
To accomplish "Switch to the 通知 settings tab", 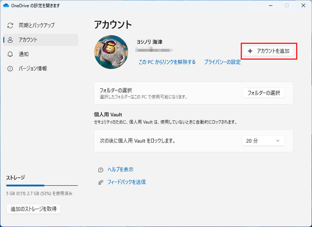I will click(x=41, y=54).
